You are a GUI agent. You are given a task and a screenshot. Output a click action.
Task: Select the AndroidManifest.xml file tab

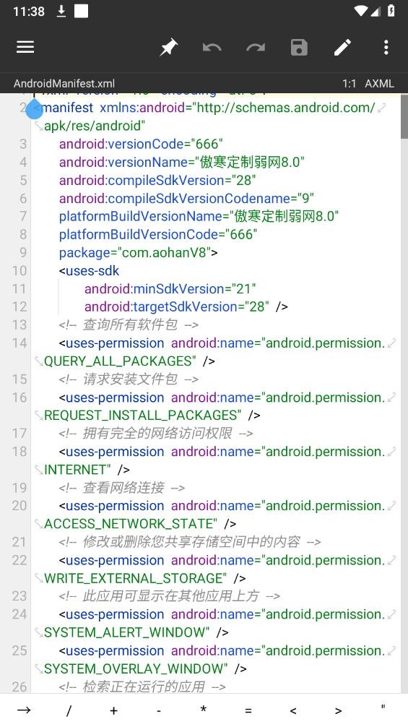pos(64,83)
